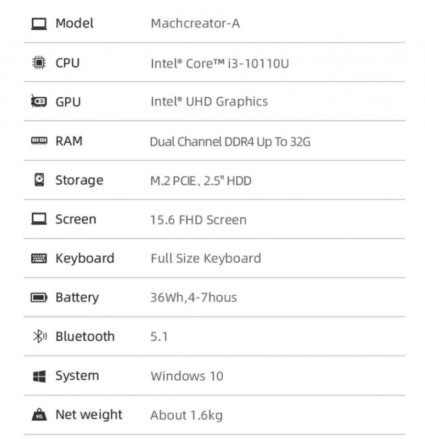425x439 pixels.
Task: Click the 36Wh,4-7hous battery value
Action: pos(194,297)
